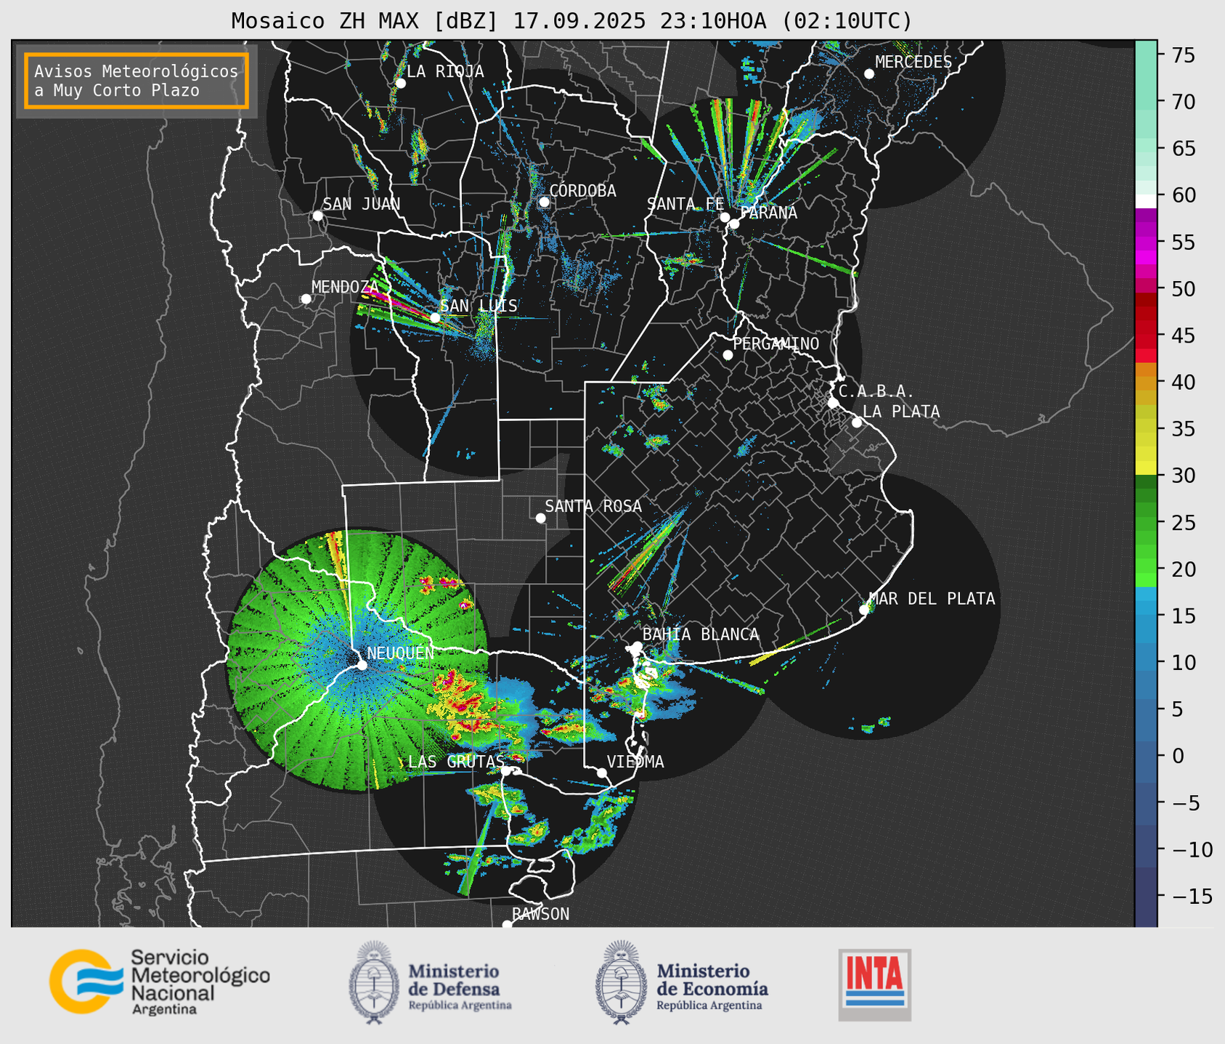Click the BAHÍA BLANCA label text
The width and height of the screenshot is (1225, 1044).
(x=701, y=635)
